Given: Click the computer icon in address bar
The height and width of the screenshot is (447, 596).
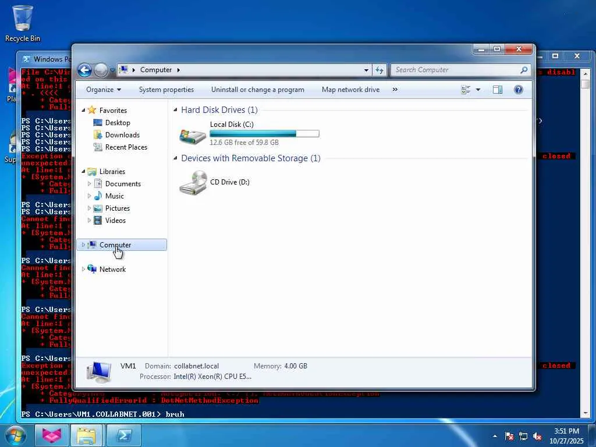Looking at the screenshot, I should pos(123,70).
